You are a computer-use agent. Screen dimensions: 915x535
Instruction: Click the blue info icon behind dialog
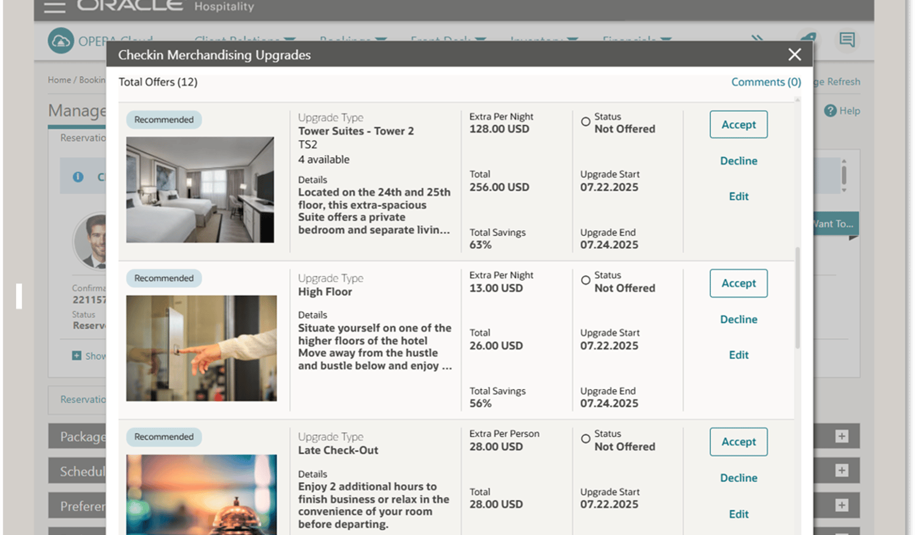(78, 177)
